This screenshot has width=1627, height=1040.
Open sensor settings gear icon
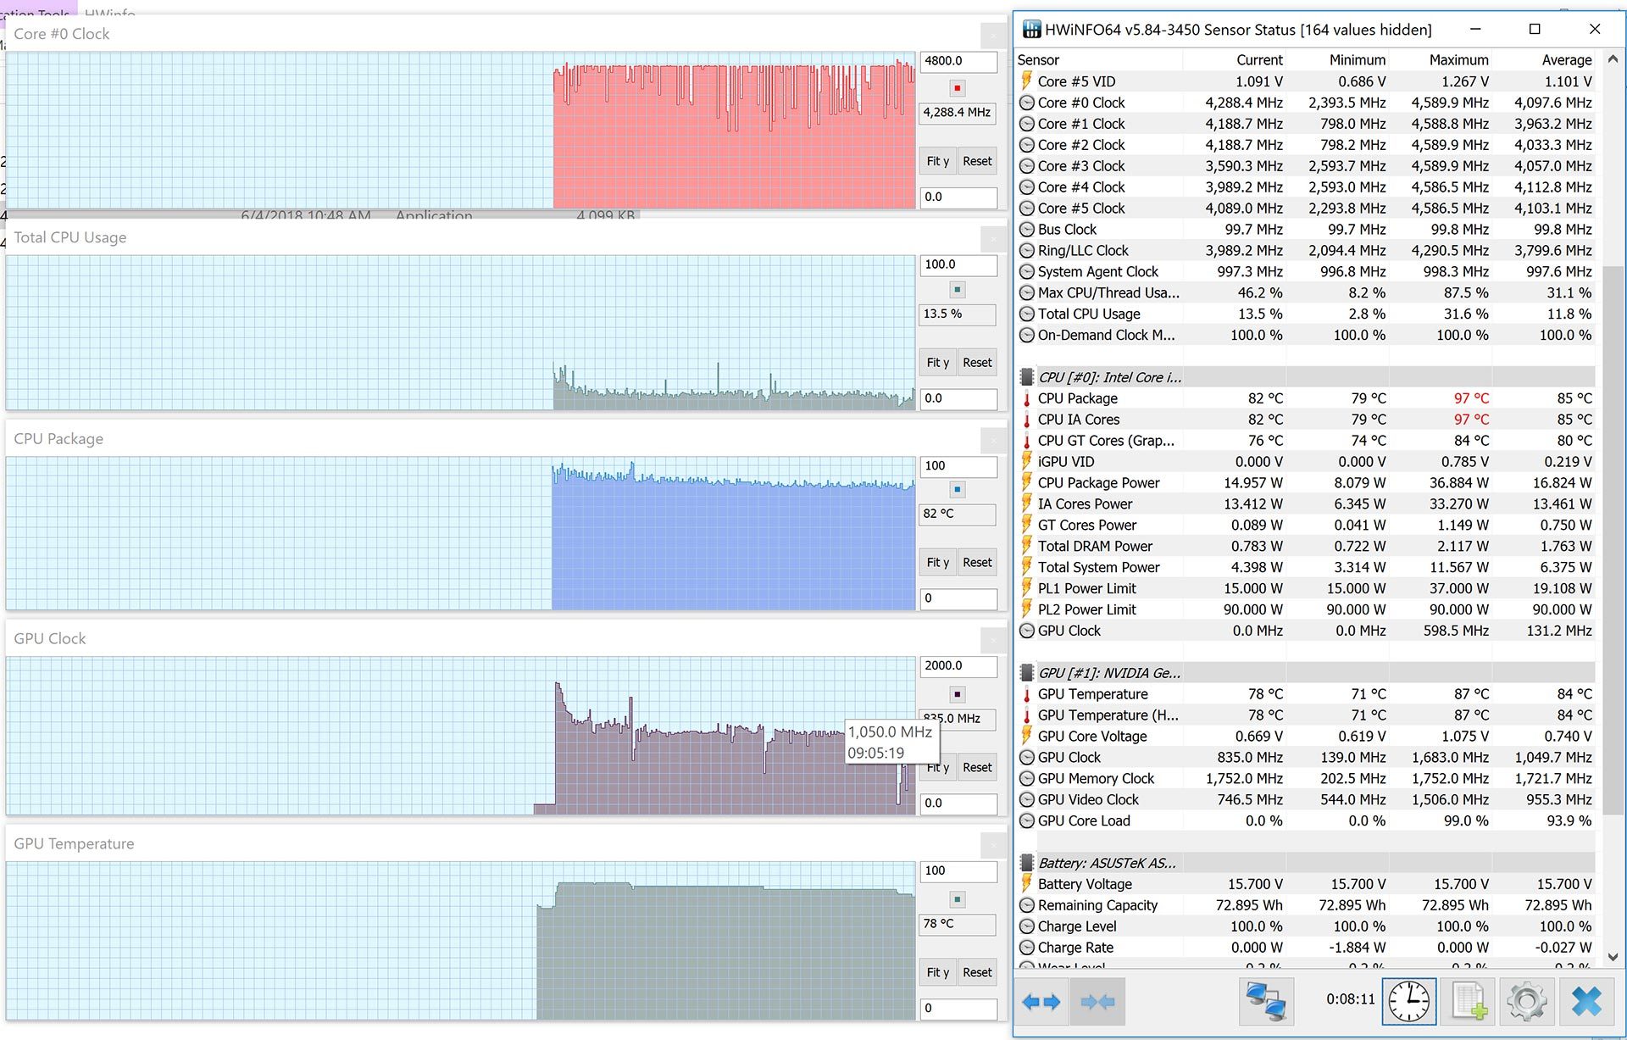[1527, 1002]
